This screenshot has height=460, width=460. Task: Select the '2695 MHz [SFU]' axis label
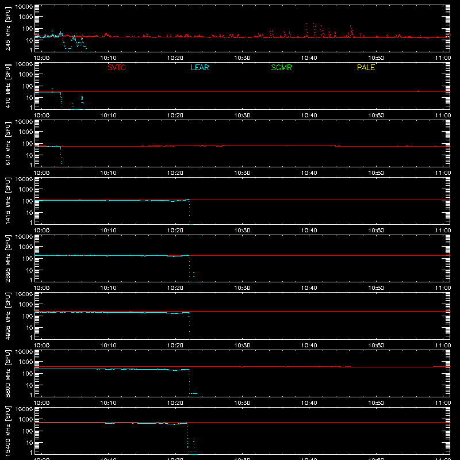[x=8, y=258]
